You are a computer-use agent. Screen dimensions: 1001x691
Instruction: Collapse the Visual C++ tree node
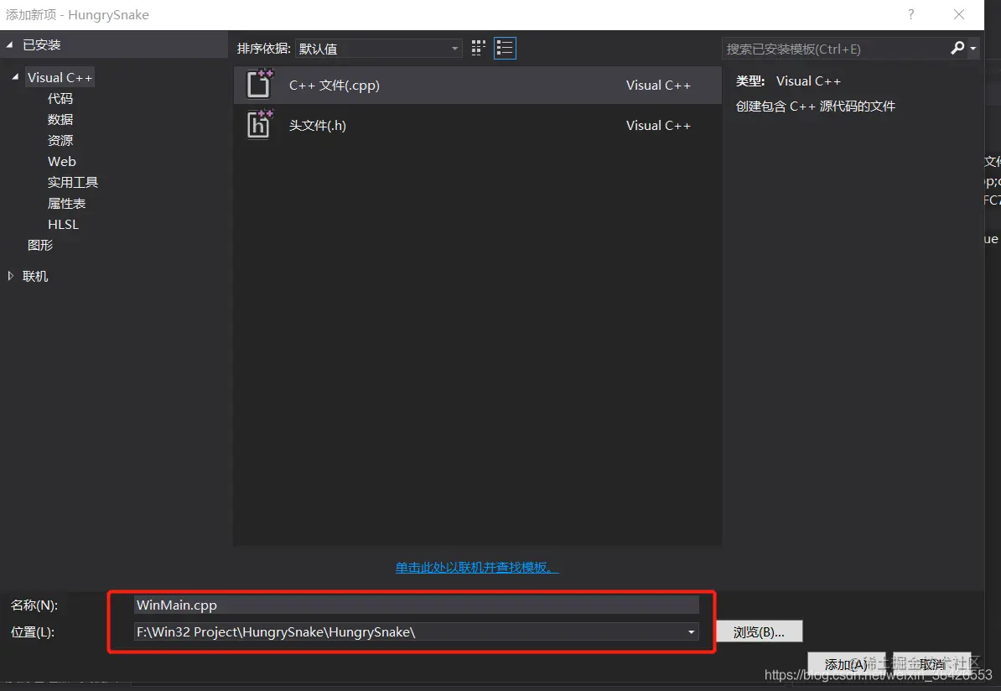coord(15,77)
